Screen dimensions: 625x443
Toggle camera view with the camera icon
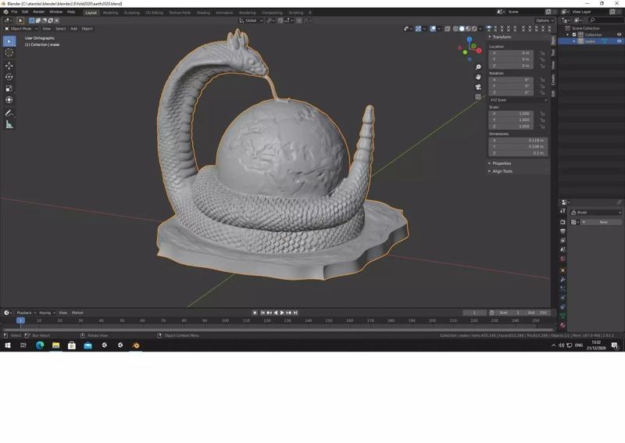478,87
